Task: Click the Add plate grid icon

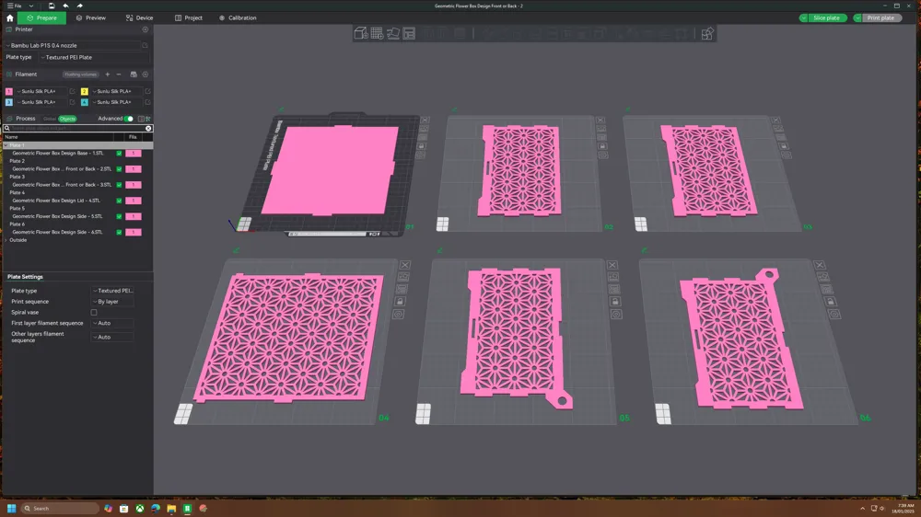Action: click(377, 33)
